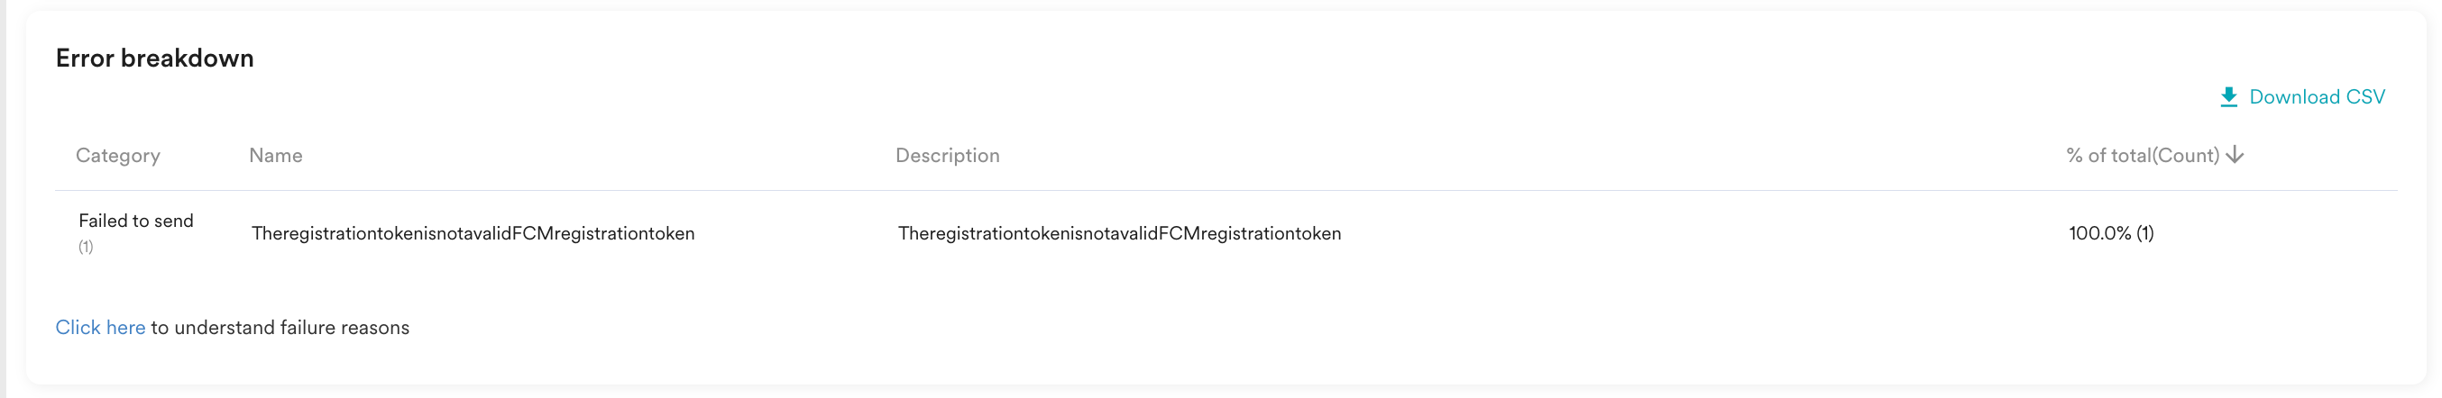Click the Download CSV arrow icon
The image size is (2442, 398).
click(2227, 96)
